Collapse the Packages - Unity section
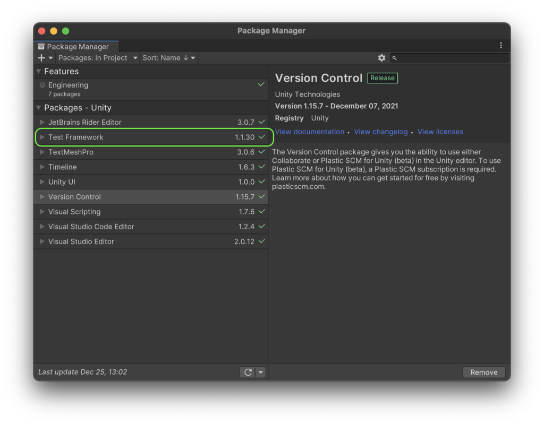The width and height of the screenshot is (544, 425). coord(38,108)
